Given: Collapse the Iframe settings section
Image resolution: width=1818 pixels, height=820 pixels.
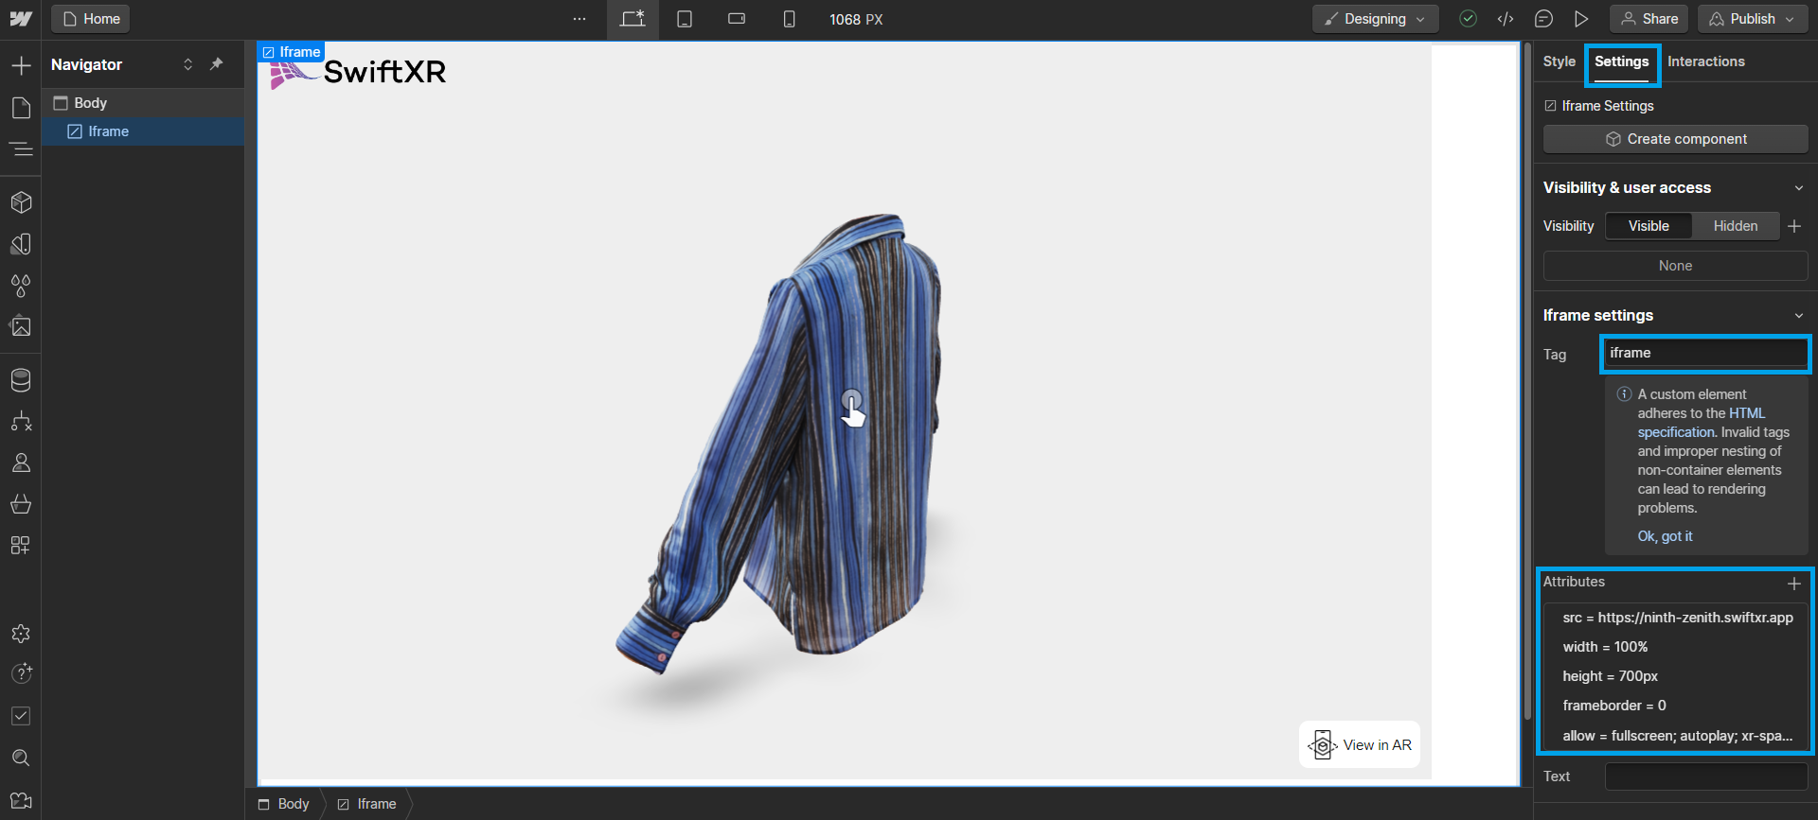Looking at the screenshot, I should coord(1798,316).
